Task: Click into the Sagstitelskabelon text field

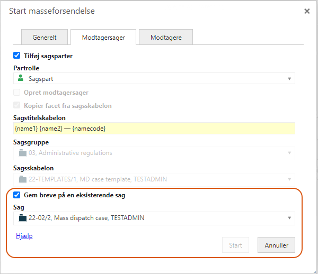Action: coord(154,129)
